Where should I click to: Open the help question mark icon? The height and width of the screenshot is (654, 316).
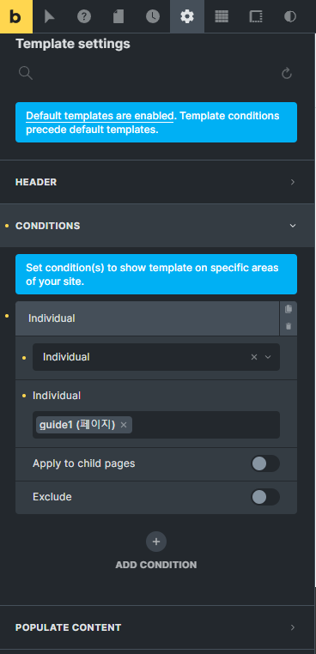84,16
